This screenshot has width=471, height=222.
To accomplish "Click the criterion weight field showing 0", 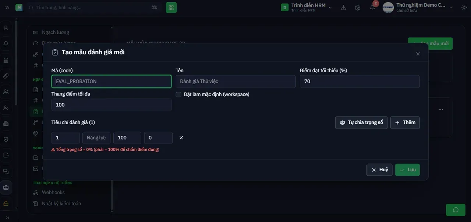I will point(158,138).
